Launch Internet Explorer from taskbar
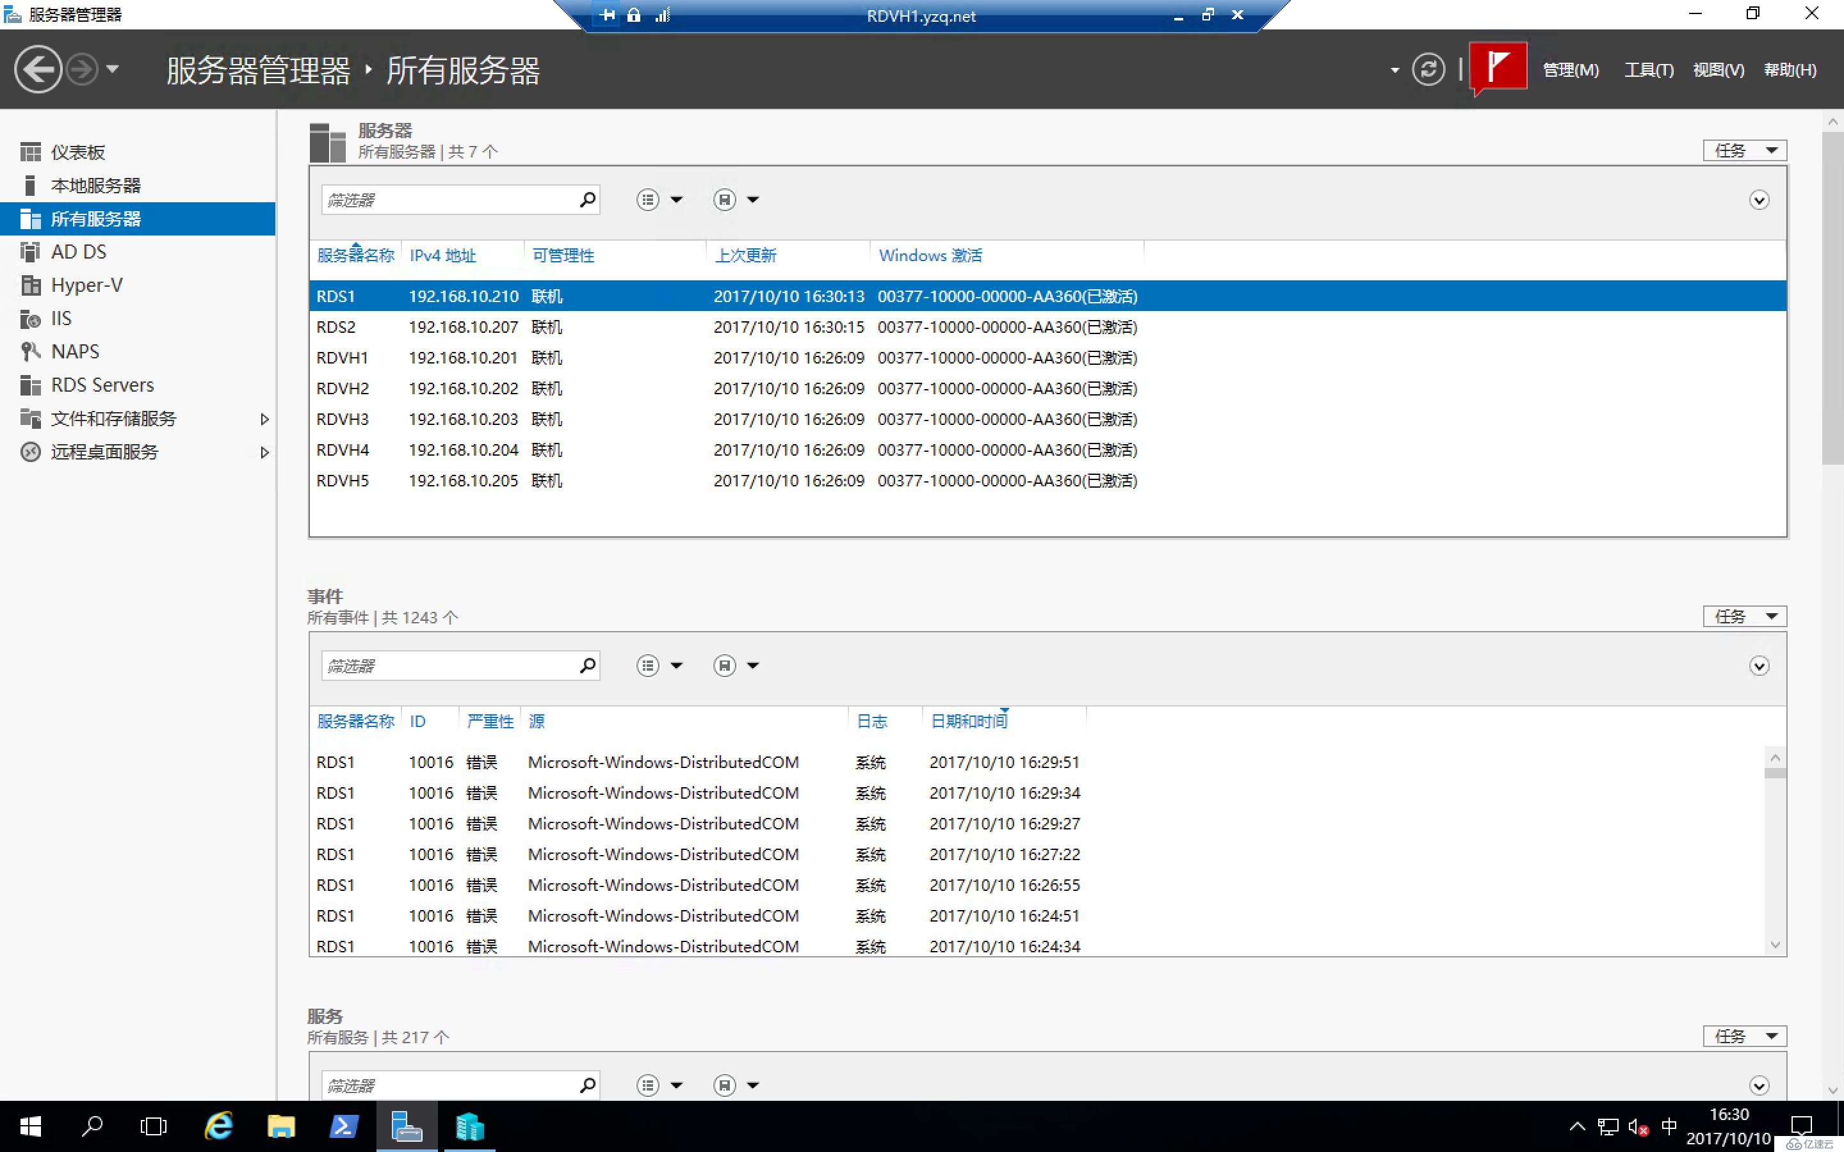The image size is (1844, 1152). click(x=219, y=1126)
